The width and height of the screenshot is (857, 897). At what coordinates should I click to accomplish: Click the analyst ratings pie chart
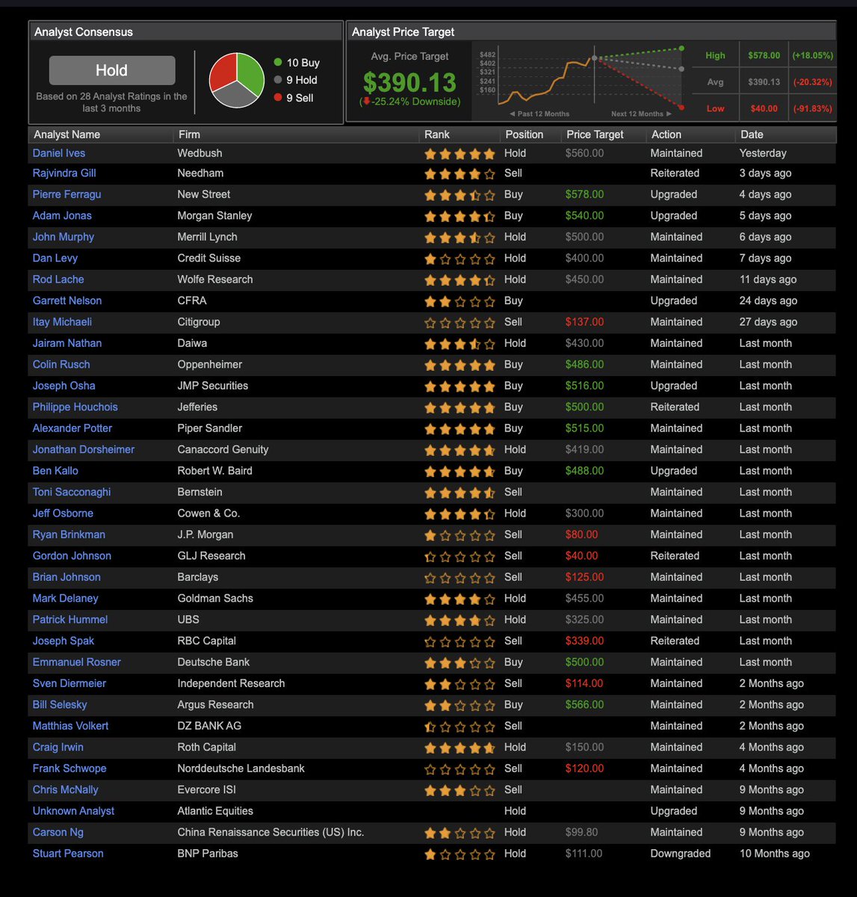pyautogui.click(x=237, y=80)
